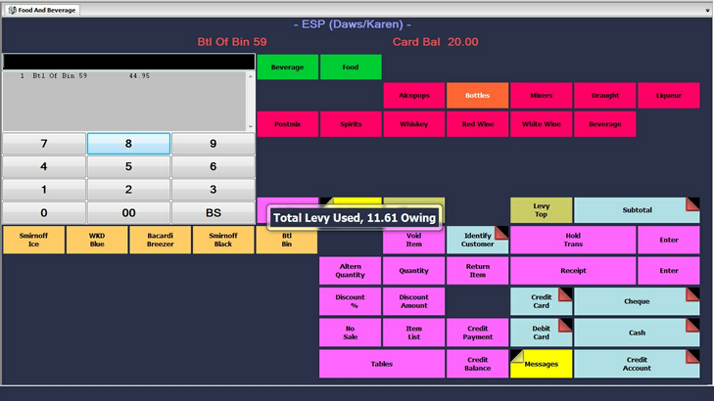Click the Identify Customer button

pyautogui.click(x=477, y=240)
